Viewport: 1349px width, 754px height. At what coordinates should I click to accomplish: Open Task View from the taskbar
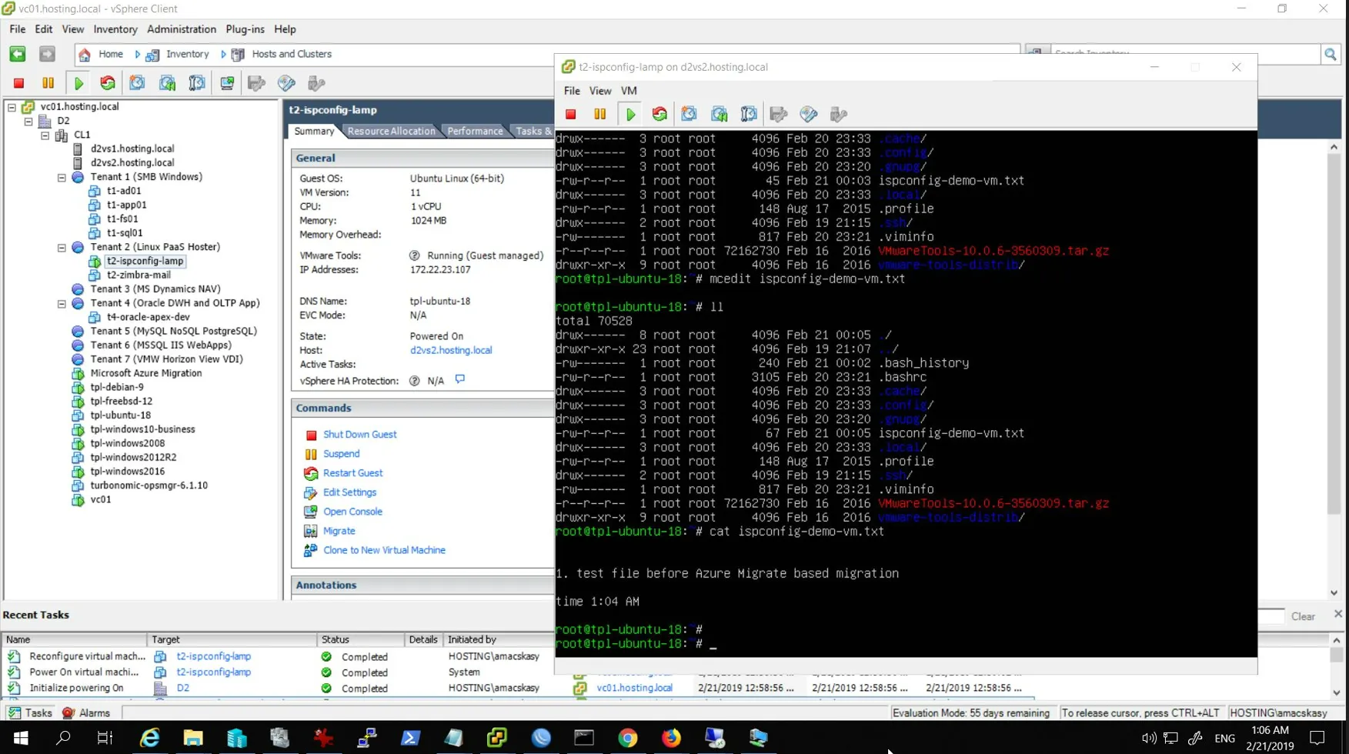coord(105,738)
